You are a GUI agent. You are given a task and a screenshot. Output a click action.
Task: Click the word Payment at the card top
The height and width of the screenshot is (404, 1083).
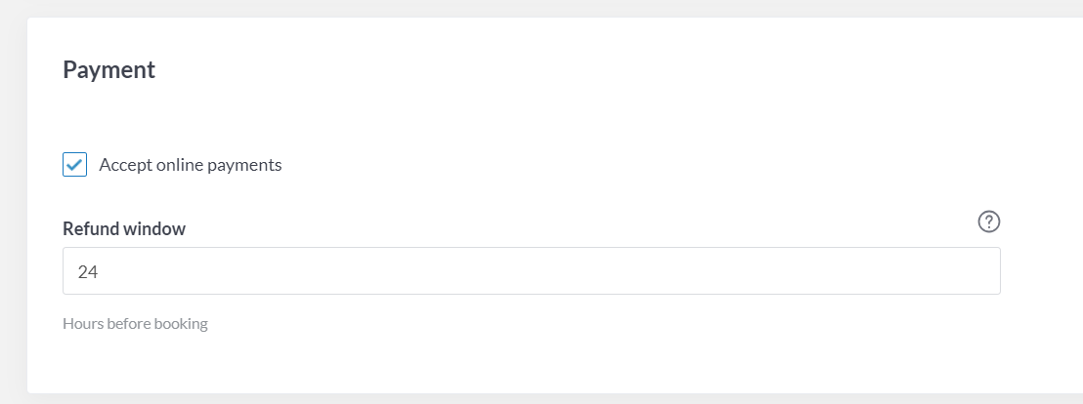(x=109, y=69)
